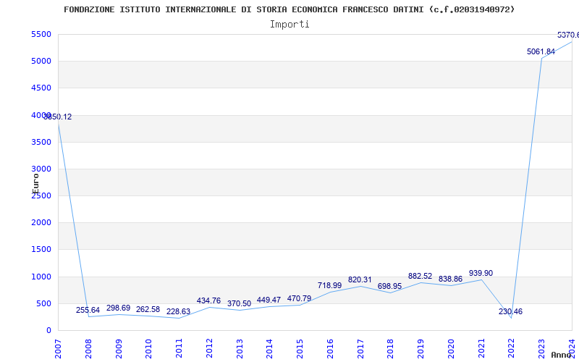
Task: Select the 5061.84 data label
Action: pyautogui.click(x=541, y=52)
